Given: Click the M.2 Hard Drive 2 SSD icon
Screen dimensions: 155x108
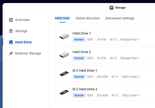Looking at the screenshot, I should 64,92.
